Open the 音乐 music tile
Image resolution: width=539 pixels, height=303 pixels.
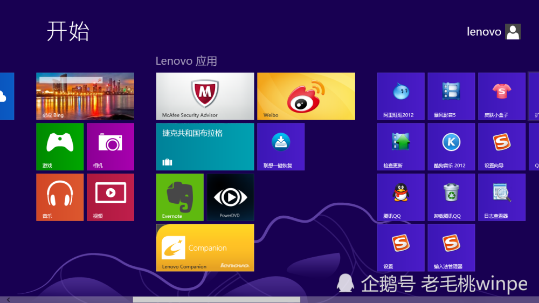(60, 197)
